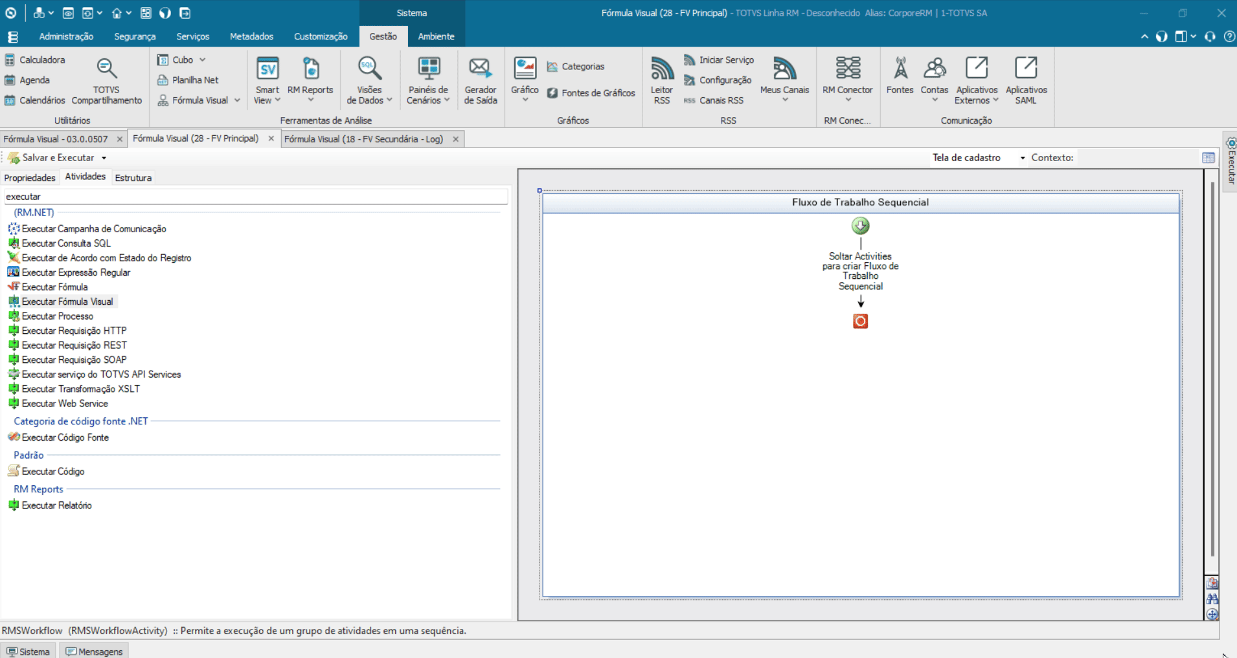Open the Mensagens bottom panel button
This screenshot has height=658, width=1237.
point(94,651)
